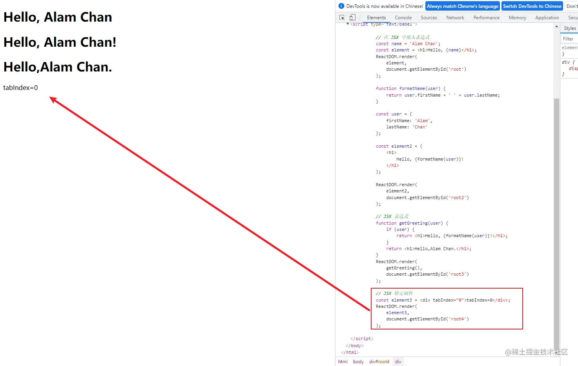Click the lastName: 'Chan' code line

tap(407, 127)
